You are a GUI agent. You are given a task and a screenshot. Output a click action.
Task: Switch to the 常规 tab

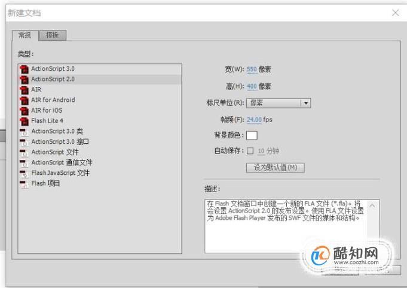[x=25, y=35]
